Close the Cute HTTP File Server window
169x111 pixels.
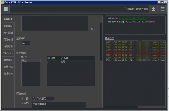(x=165, y=2)
